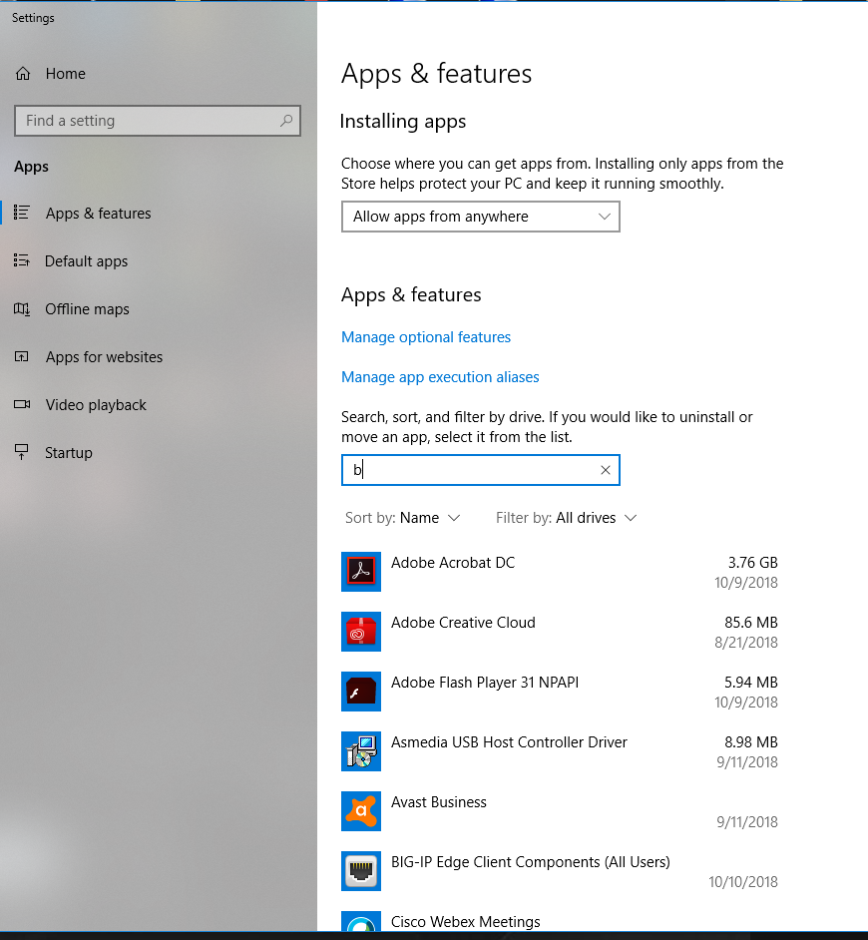Click the Asmedia USB Host Controller icon

[361, 751]
